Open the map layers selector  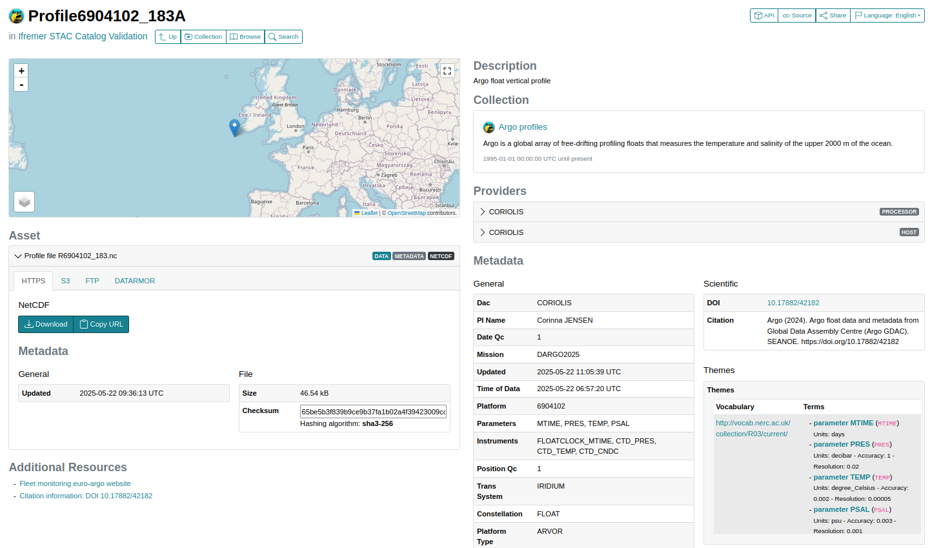pyautogui.click(x=24, y=201)
